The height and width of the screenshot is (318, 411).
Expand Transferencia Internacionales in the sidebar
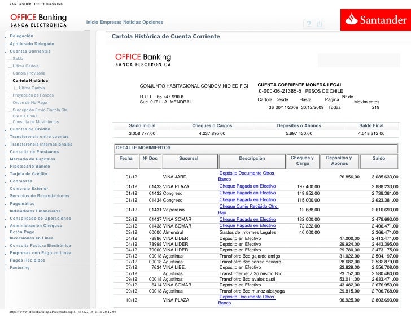point(41,144)
